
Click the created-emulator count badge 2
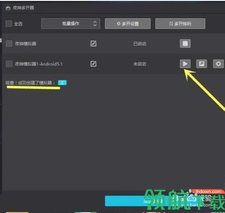(62, 83)
